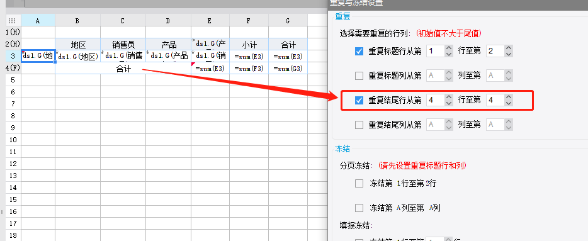
Task: Click the 重复结尾行 start value field showing 4
Action: [436, 100]
